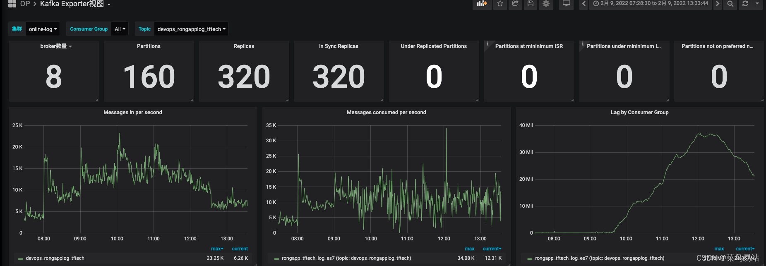Viewport: 766px width, 266px height.
Task: Sort Messages in legend by current
Action: tap(240, 249)
